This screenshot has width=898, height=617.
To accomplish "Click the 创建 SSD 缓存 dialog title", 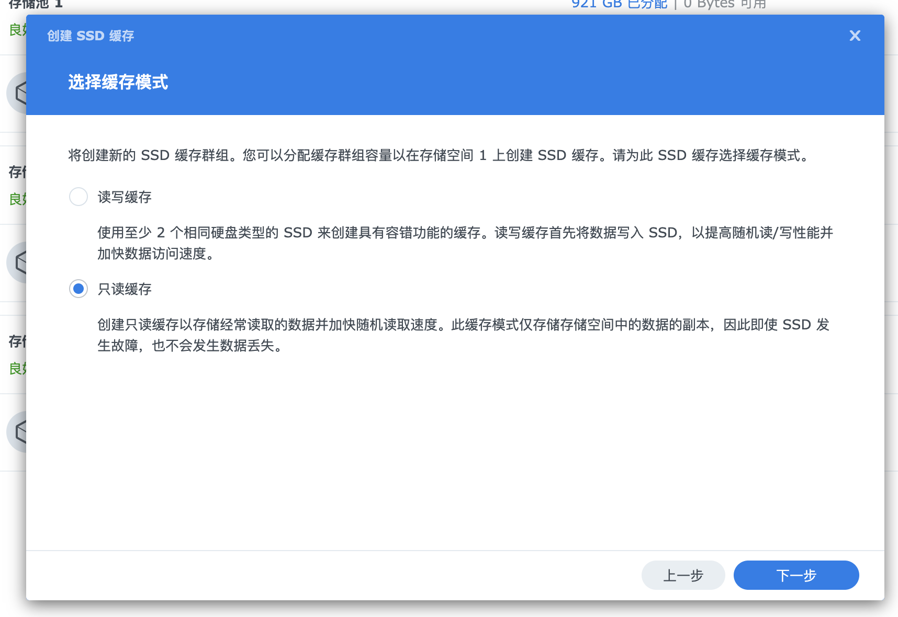I will [x=91, y=36].
